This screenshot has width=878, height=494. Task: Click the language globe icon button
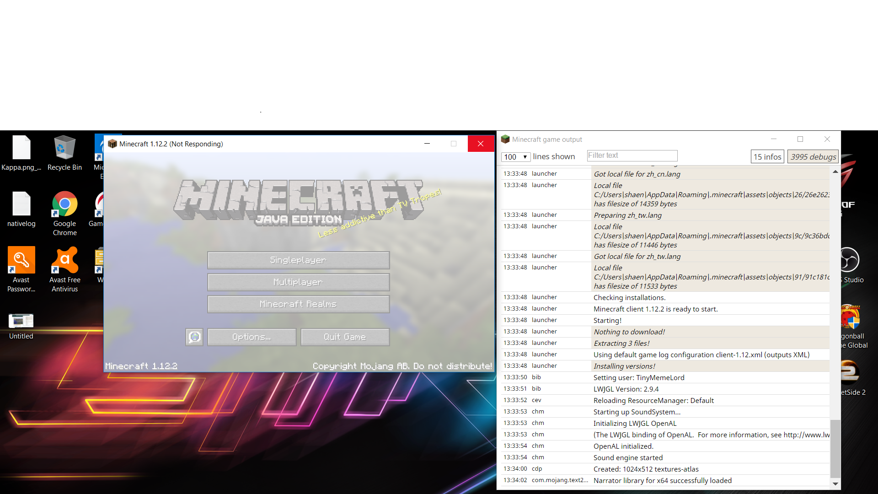pos(194,337)
